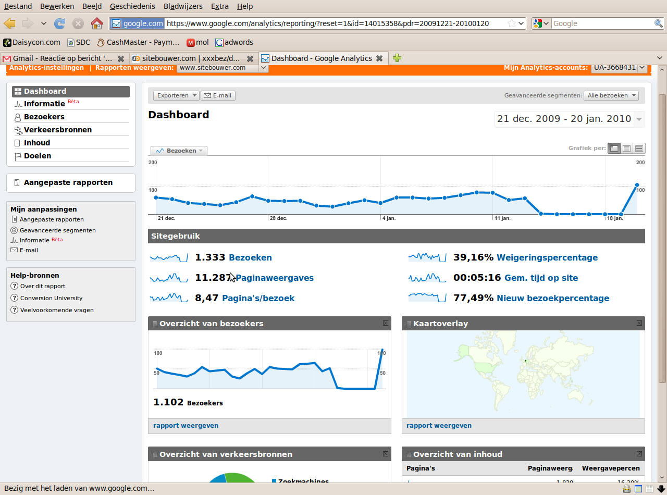Open the URL bar history dropdown

(x=521, y=23)
